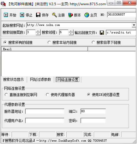Click the app magnifier icon in the title bar

3,4
